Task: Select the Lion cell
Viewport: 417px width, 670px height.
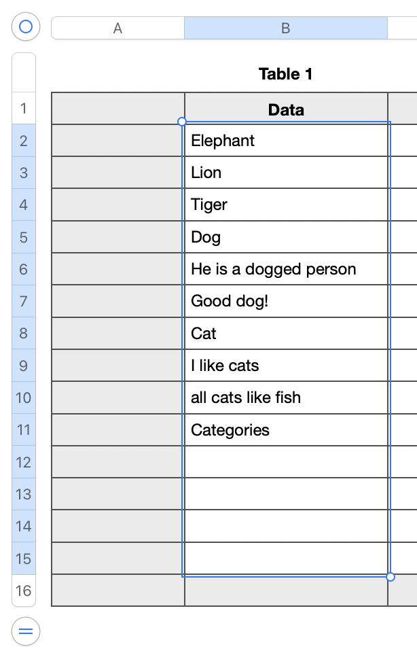Action: click(286, 173)
